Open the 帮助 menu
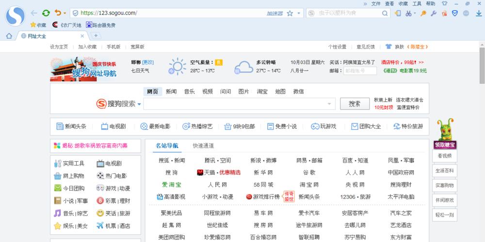Image resolution: width=485 pixels, height=242 pixels. [430, 4]
